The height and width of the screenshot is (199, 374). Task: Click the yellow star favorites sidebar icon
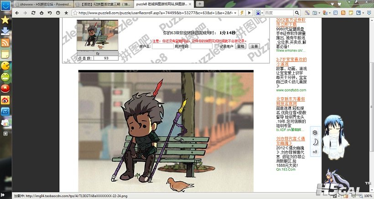pyautogui.click(x=5, y=20)
